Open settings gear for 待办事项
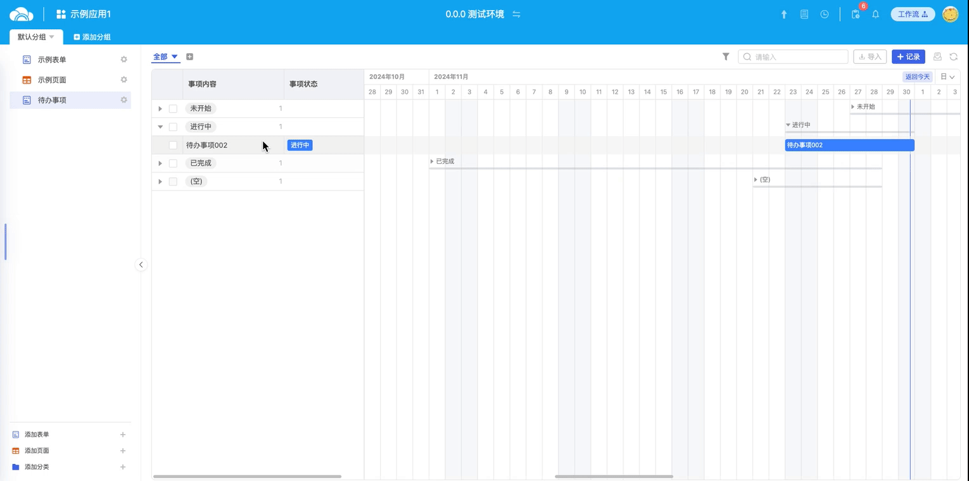The height and width of the screenshot is (481, 969). [x=124, y=100]
